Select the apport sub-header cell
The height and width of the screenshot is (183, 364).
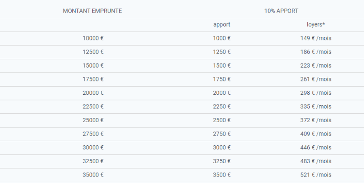point(222,25)
